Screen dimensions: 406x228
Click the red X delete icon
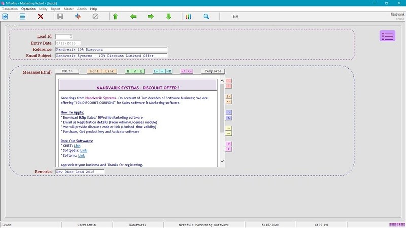tap(40, 17)
